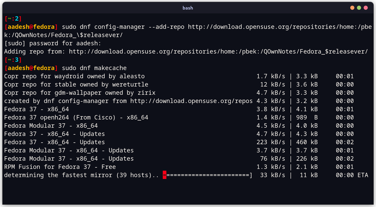Click the ETA label on the last line
376x207 pixels.
point(363,175)
